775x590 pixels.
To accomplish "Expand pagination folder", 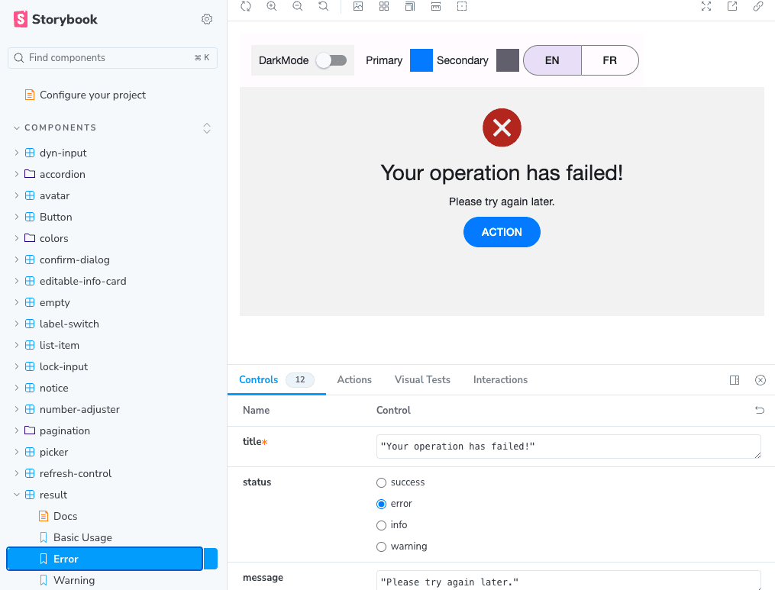I will [65, 430].
